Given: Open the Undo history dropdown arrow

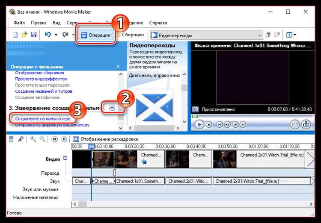Looking at the screenshot, I should tap(56, 35).
